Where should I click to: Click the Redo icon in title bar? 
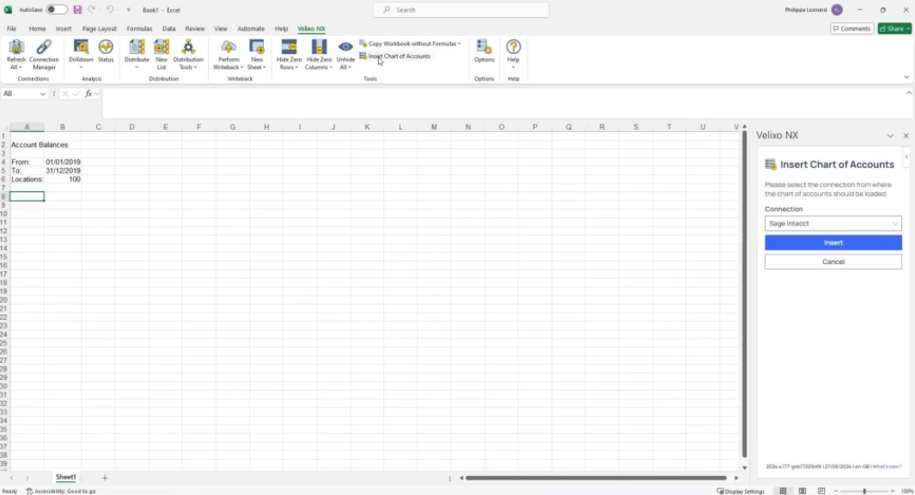point(92,10)
